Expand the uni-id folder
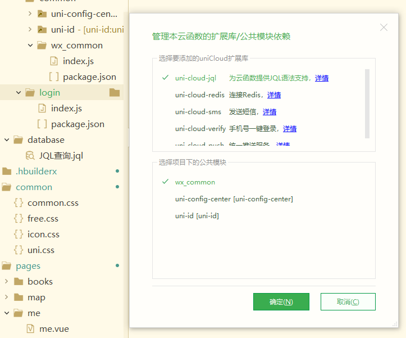The width and height of the screenshot is (406, 338). (x=30, y=29)
